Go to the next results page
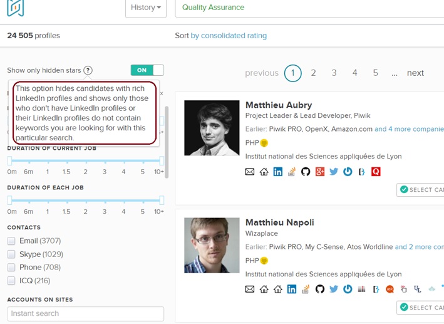Viewport: 444px width, 324px height. coord(415,73)
